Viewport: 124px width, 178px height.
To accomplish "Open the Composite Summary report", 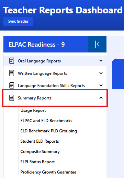I will pos(40,152).
